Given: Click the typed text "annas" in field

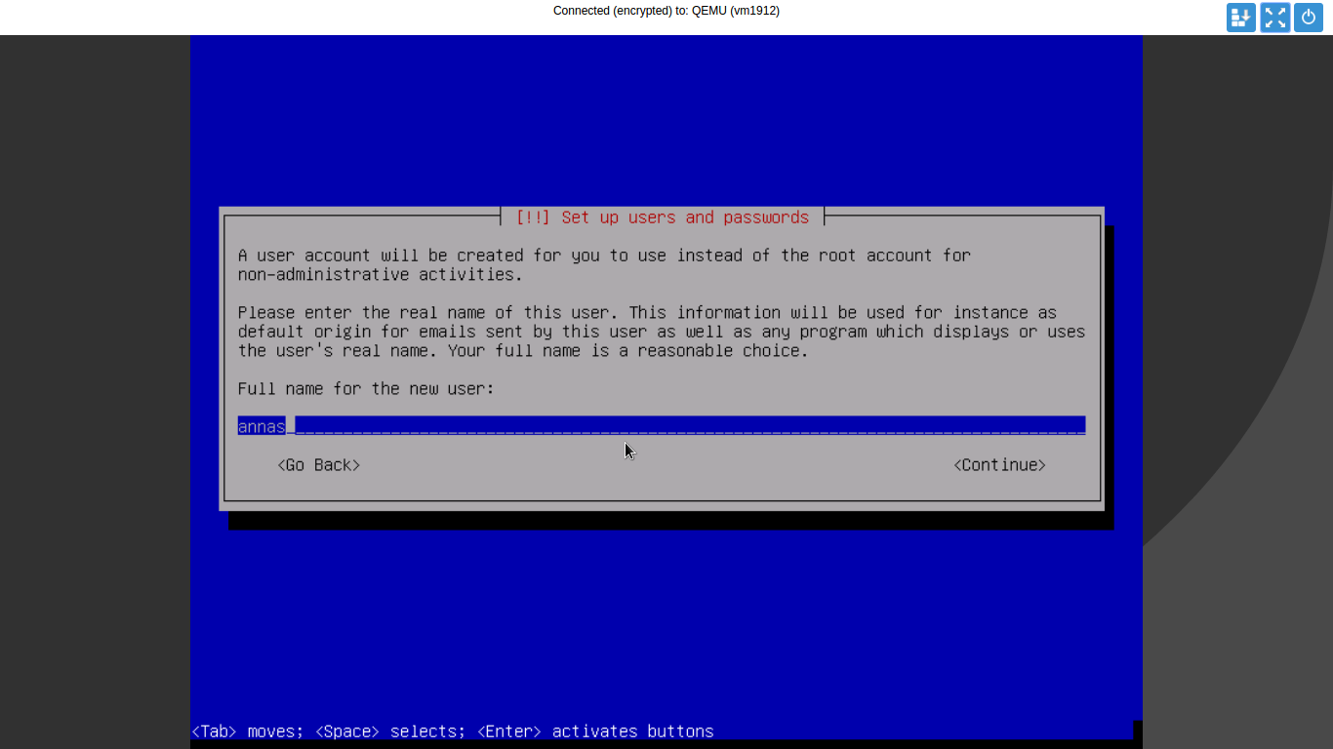Looking at the screenshot, I should [262, 426].
